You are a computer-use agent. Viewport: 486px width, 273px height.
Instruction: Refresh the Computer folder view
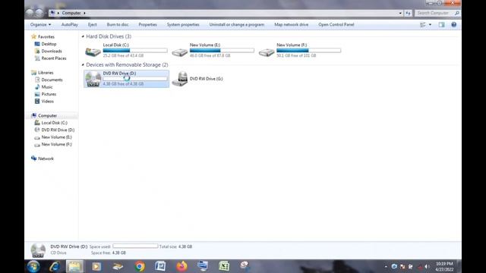click(x=408, y=13)
